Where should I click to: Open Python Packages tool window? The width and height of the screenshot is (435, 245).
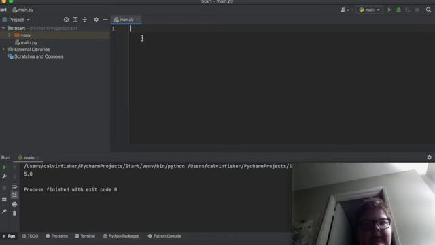121,236
